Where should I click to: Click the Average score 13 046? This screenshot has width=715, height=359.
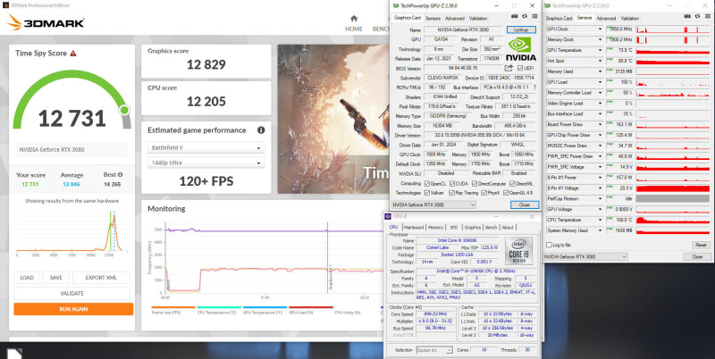[x=71, y=185]
